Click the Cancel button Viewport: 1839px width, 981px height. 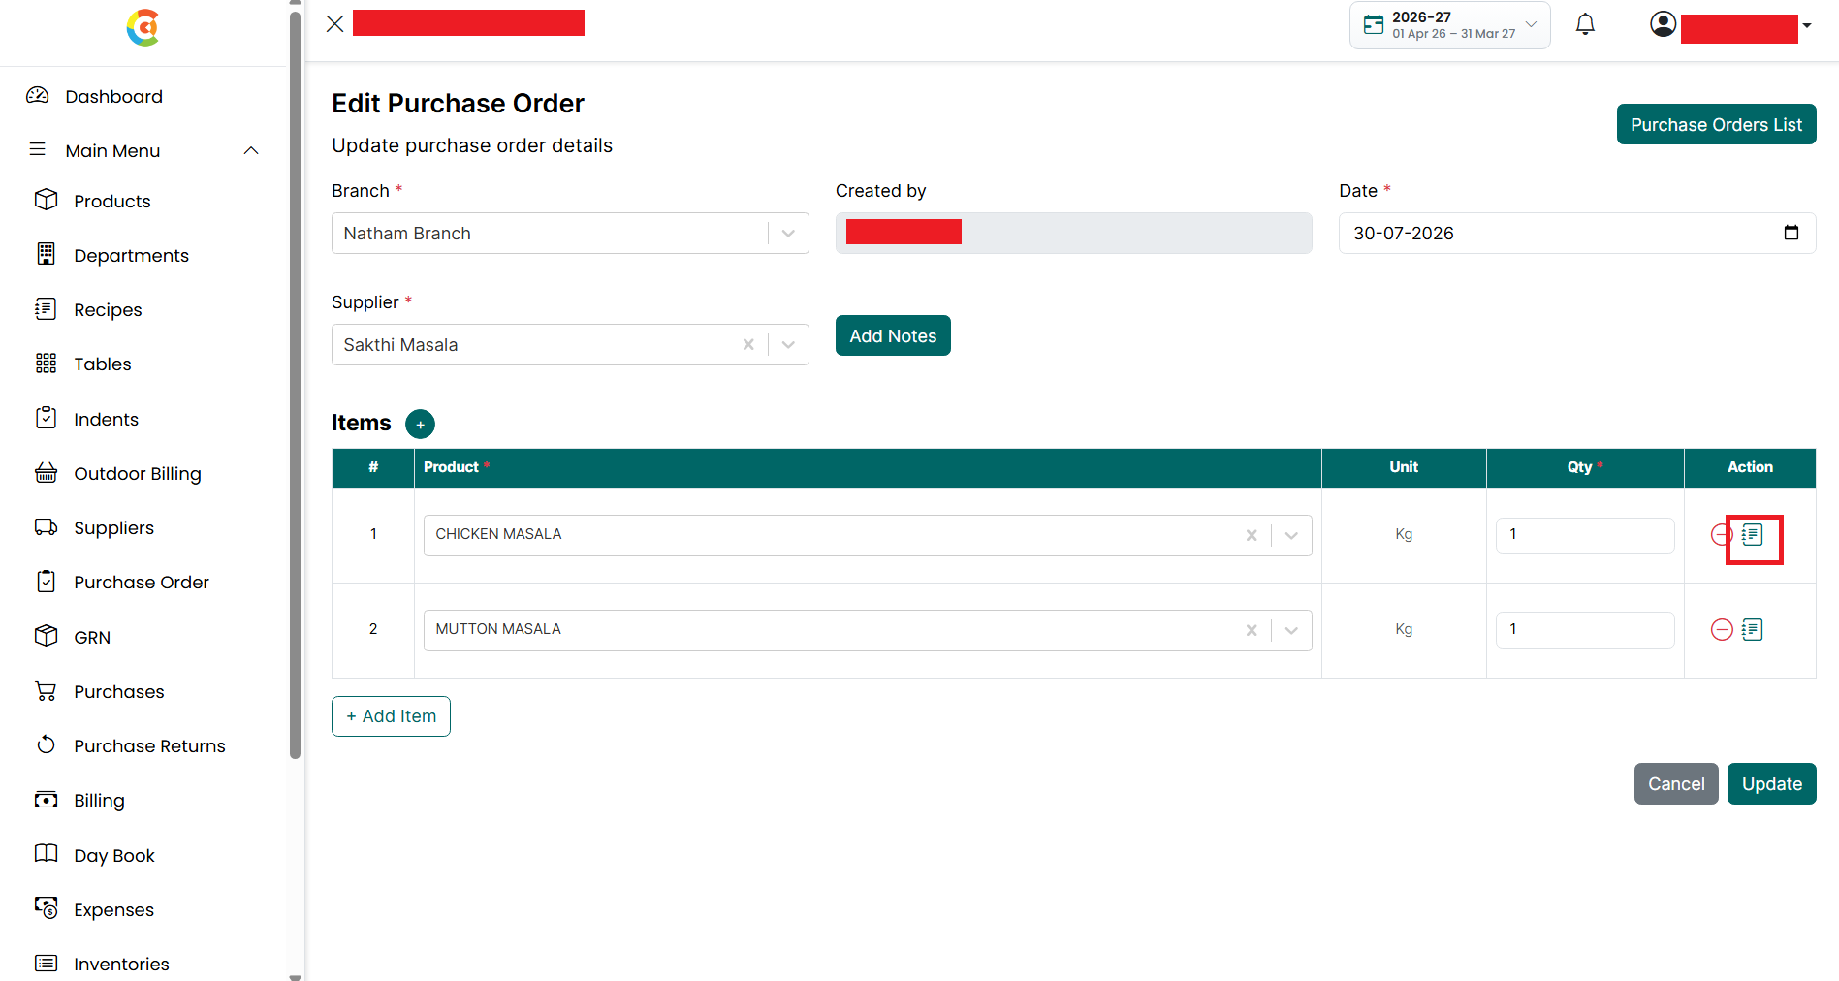coord(1676,783)
